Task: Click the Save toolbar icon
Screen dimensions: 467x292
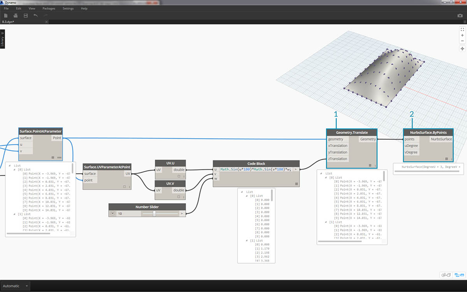Action: [x=26, y=16]
